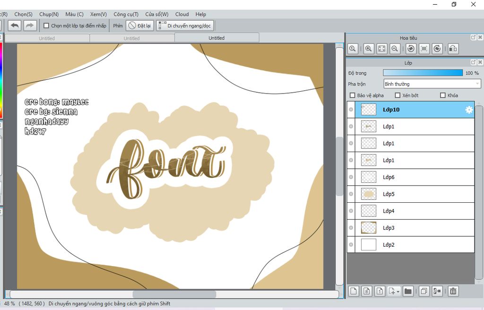The height and width of the screenshot is (310, 484).
Task: Zoom out using the navigator magnifier
Action: click(395, 49)
